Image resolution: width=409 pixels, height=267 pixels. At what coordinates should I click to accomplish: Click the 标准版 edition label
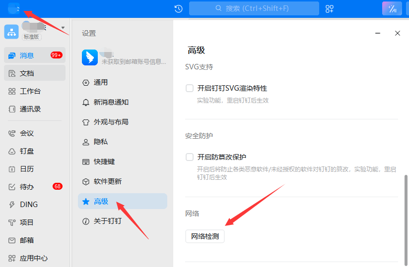tap(31, 37)
